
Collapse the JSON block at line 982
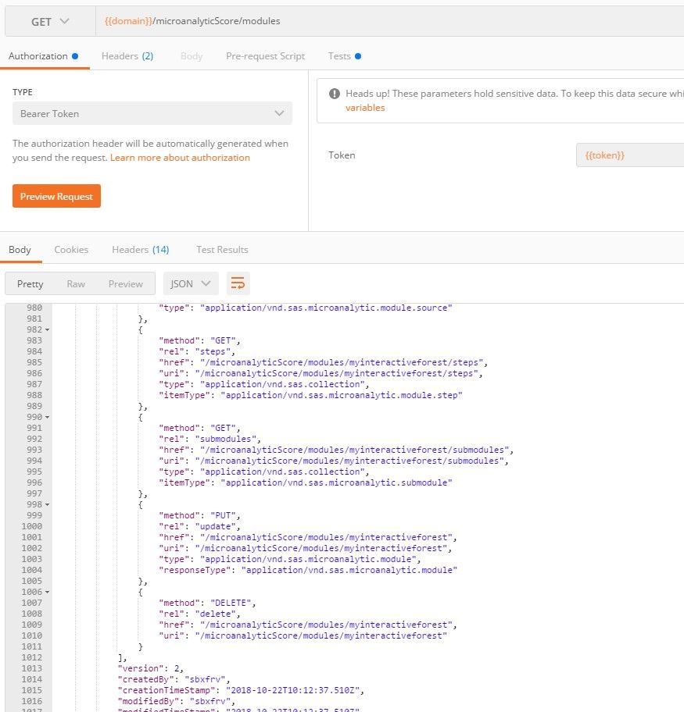[x=48, y=330]
